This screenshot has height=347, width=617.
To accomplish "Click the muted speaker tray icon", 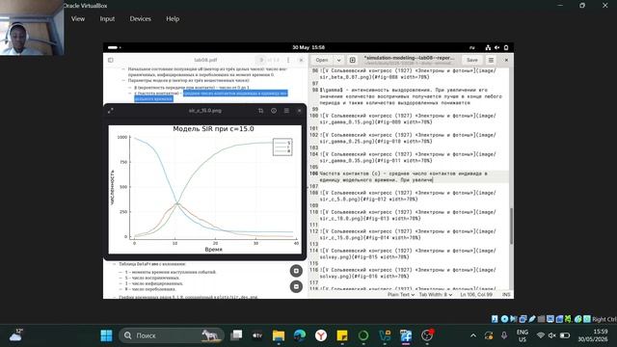I will click(x=552, y=335).
